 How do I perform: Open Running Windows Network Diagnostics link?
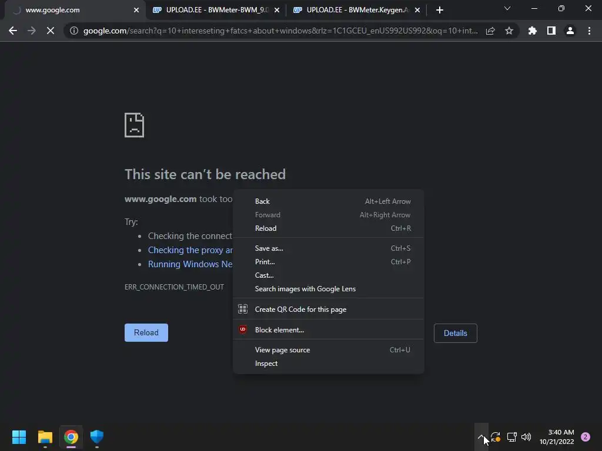(190, 264)
